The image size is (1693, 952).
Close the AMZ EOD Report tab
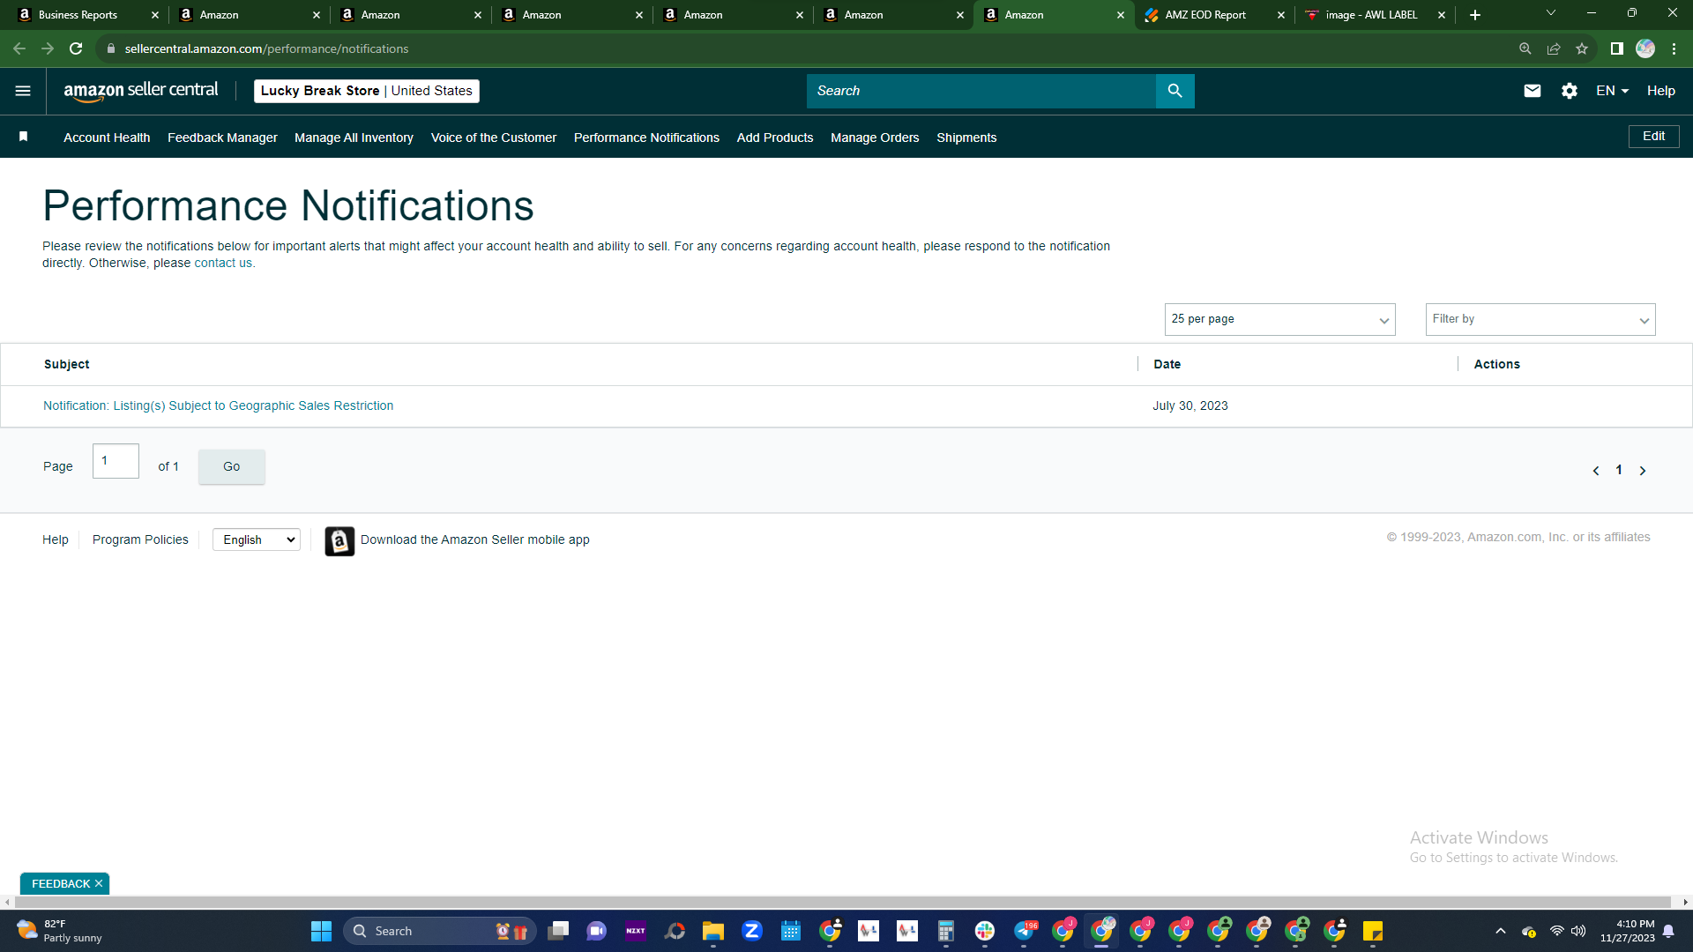pyautogui.click(x=1281, y=15)
